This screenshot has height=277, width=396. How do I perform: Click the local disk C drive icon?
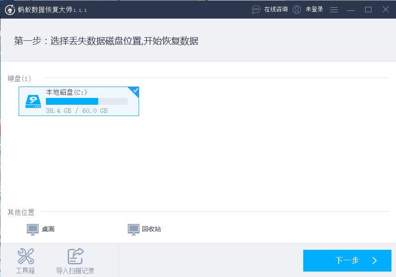pos(33,102)
